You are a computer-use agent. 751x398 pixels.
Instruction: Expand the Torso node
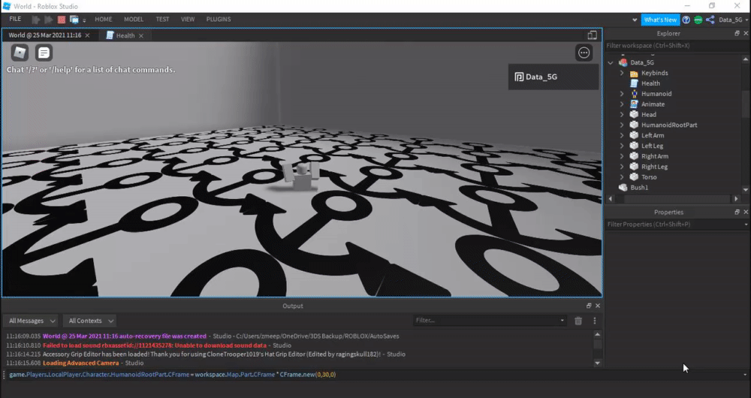pyautogui.click(x=622, y=177)
